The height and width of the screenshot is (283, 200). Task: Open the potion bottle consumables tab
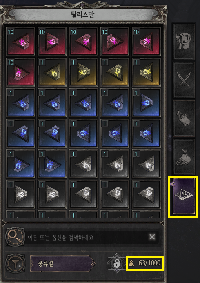[184, 119]
